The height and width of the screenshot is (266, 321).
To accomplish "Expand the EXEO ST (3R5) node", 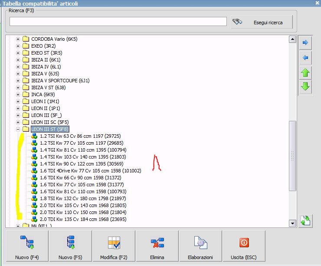I will point(18,53).
